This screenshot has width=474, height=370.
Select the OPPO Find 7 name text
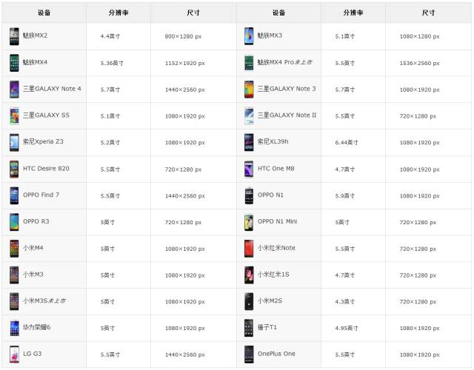pyautogui.click(x=41, y=195)
